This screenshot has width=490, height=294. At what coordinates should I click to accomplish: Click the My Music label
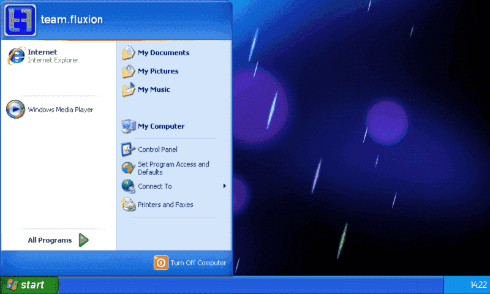pyautogui.click(x=154, y=89)
